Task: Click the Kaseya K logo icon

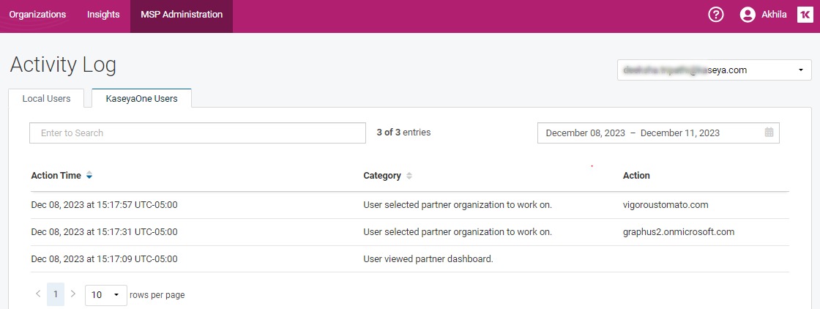Action: 803,15
